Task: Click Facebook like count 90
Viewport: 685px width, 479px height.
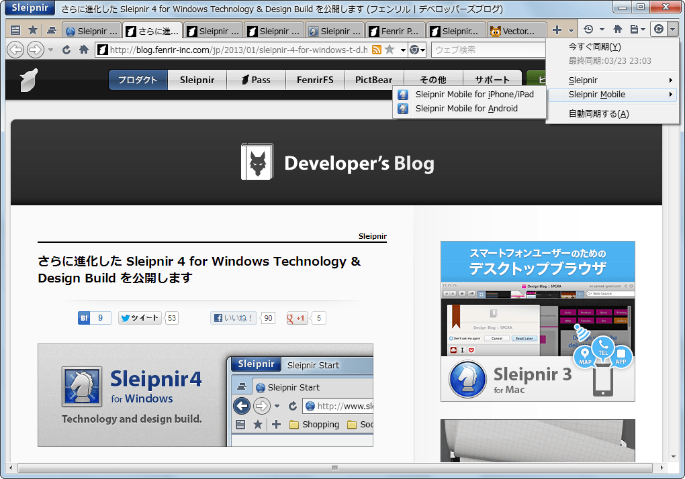Action: tap(268, 318)
